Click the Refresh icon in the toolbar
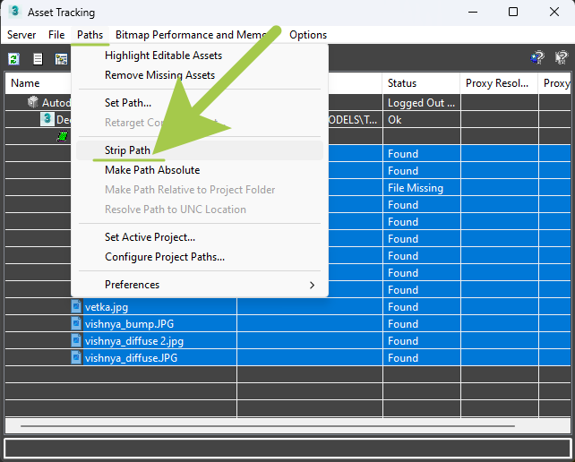Image resolution: width=575 pixels, height=462 pixels. pos(14,59)
